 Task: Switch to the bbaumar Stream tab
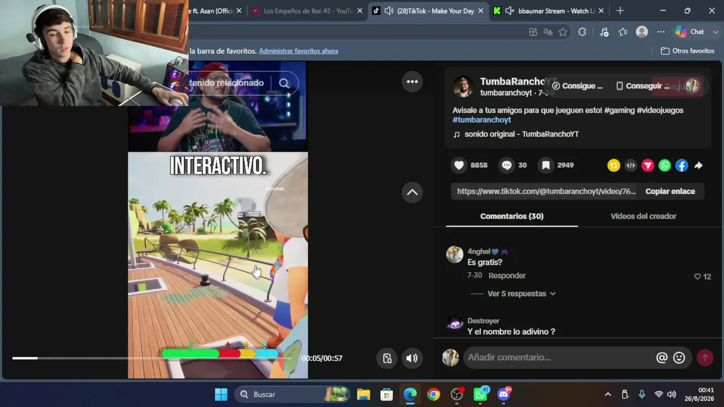click(548, 11)
